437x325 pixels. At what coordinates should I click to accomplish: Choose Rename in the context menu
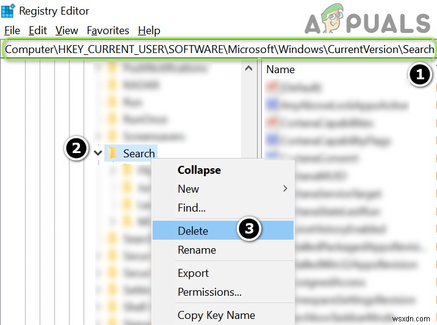coord(223,250)
